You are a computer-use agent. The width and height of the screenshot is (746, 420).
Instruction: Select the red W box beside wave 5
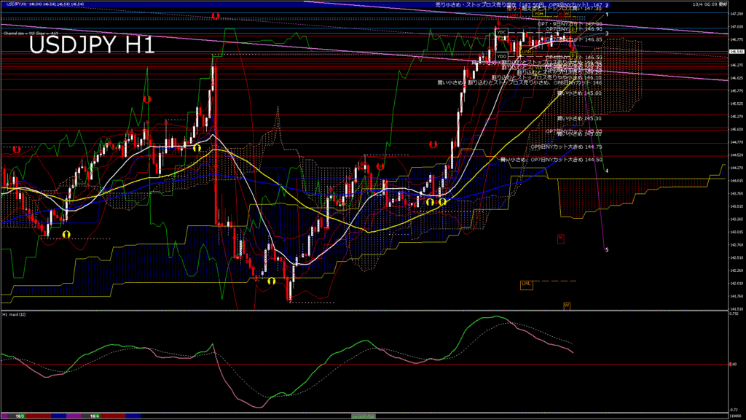[560, 238]
